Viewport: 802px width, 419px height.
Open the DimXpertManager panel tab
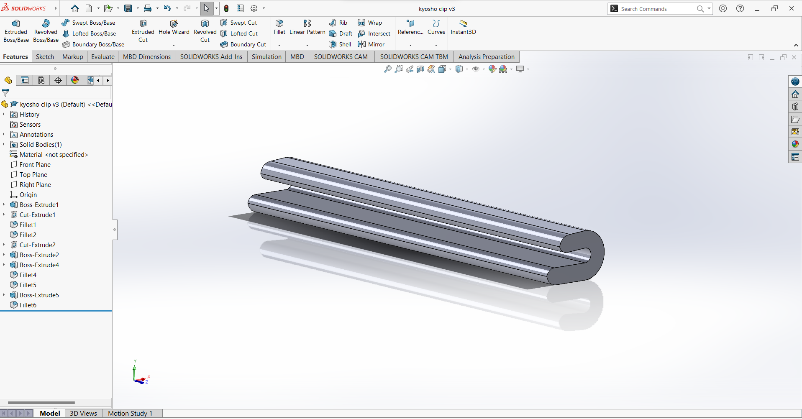coord(58,80)
